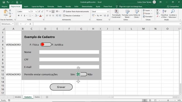Open Formatação Condicional menu
The height and width of the screenshot is (102, 182).
[x=116, y=14]
